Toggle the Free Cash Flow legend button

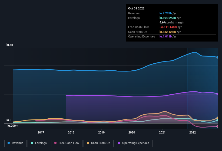(x=67, y=143)
